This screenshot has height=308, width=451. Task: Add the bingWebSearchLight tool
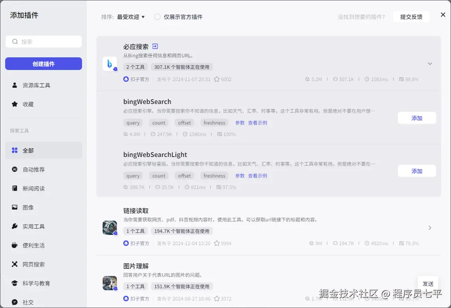(x=417, y=171)
